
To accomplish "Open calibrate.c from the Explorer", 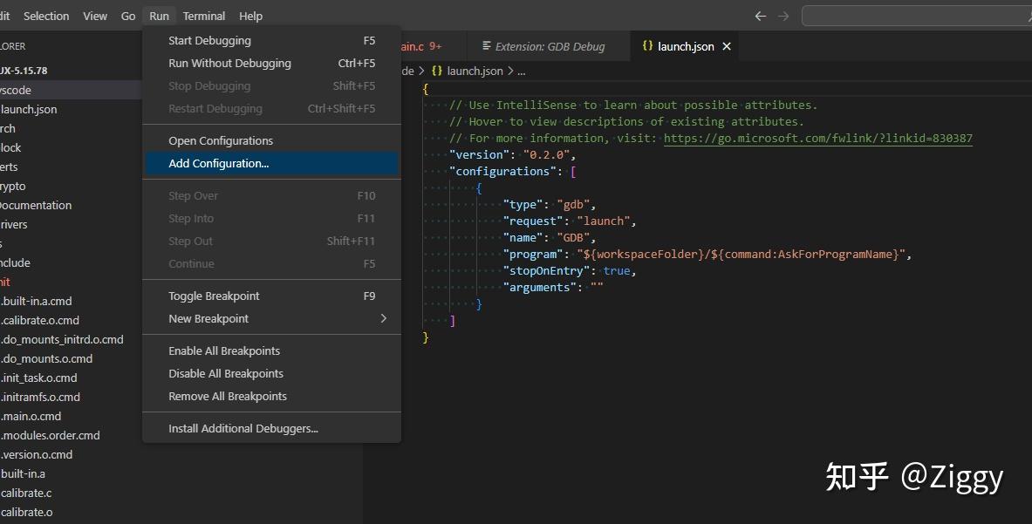I will (x=26, y=493).
